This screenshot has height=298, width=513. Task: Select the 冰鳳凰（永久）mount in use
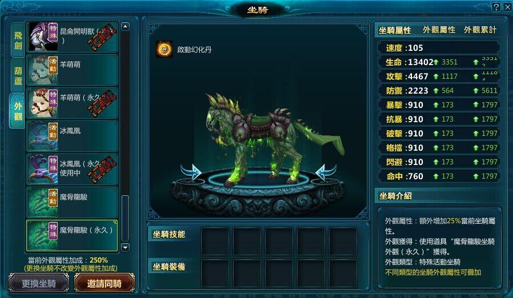72,169
